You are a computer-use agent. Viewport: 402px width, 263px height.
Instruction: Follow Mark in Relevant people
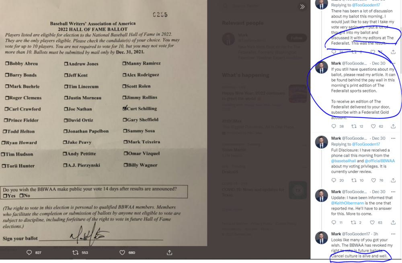(x=296, y=38)
